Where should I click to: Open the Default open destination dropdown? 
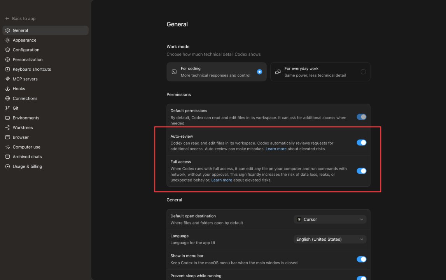(330, 219)
